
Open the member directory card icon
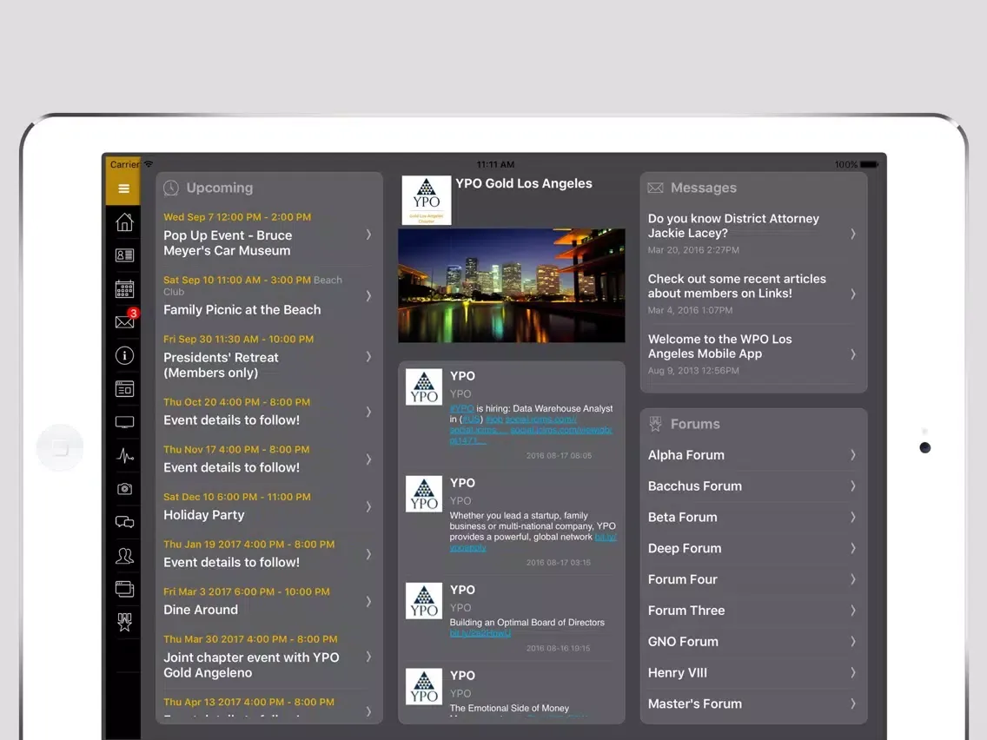point(124,254)
